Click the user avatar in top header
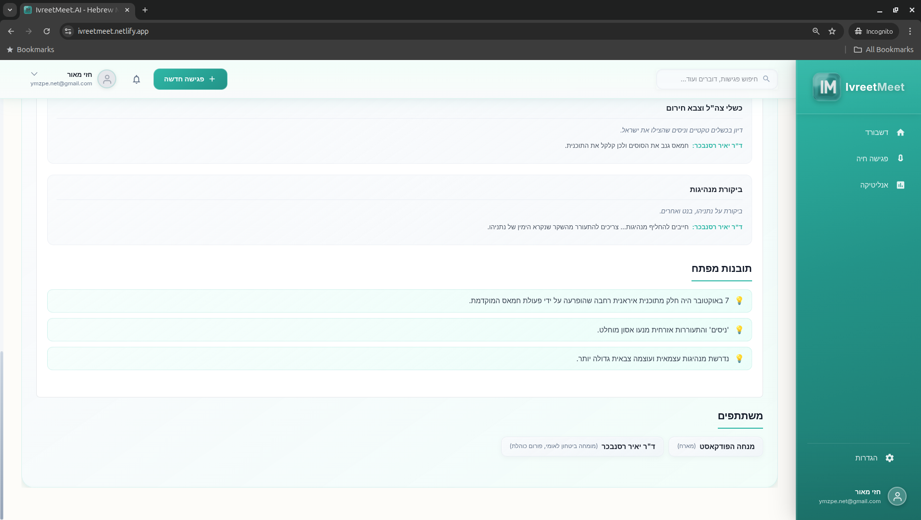 (107, 79)
